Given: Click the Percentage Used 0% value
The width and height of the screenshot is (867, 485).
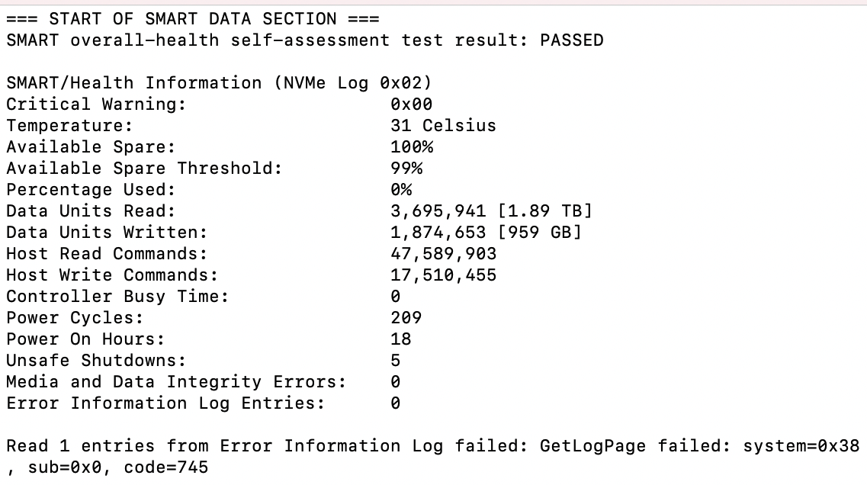Looking at the screenshot, I should coord(401,190).
